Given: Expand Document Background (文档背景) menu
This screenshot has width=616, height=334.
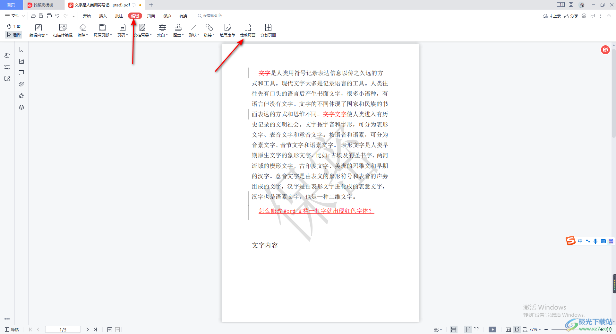Looking at the screenshot, I should [142, 31].
